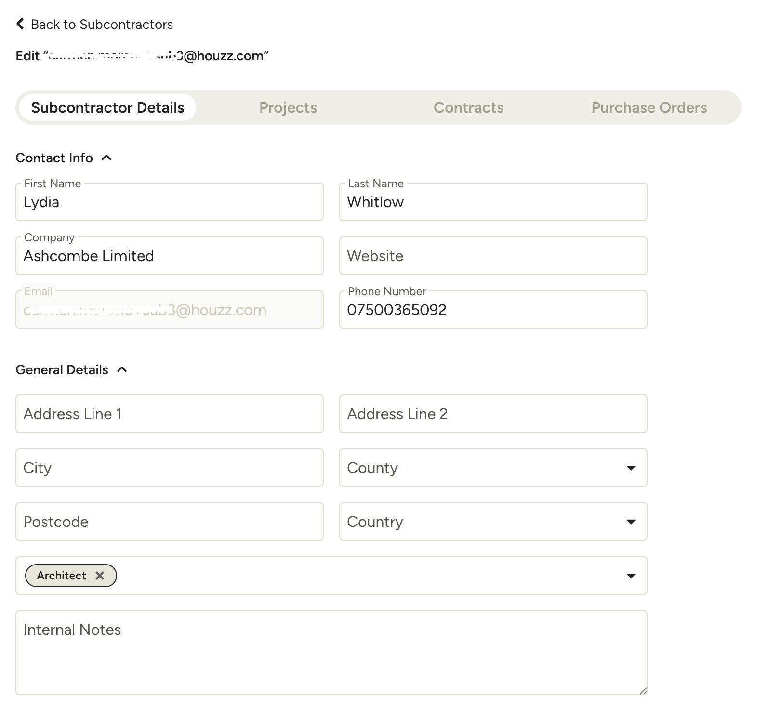Focus the Company field with Ashcombe Limited
This screenshot has height=709, width=768.
click(x=170, y=256)
